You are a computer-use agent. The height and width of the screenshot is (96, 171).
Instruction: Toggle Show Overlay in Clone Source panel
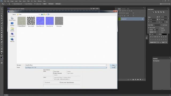(149, 28)
